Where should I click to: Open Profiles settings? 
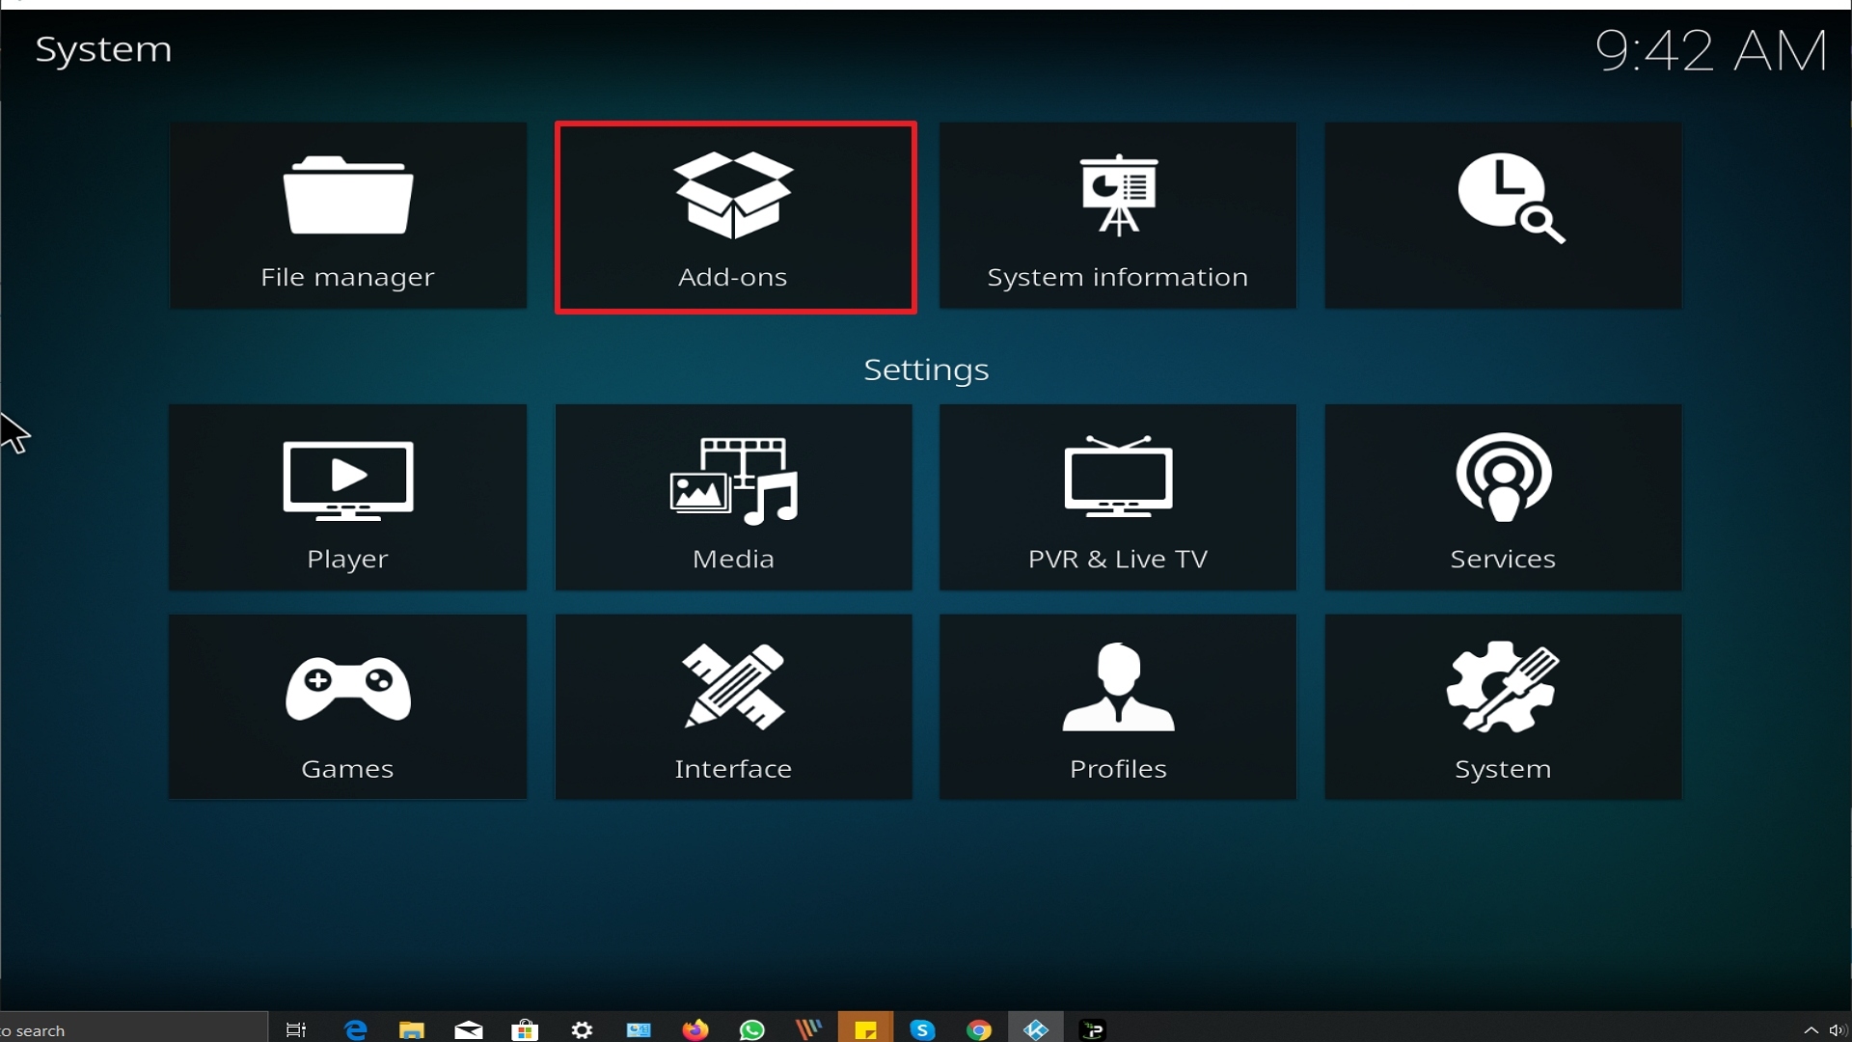tap(1118, 707)
